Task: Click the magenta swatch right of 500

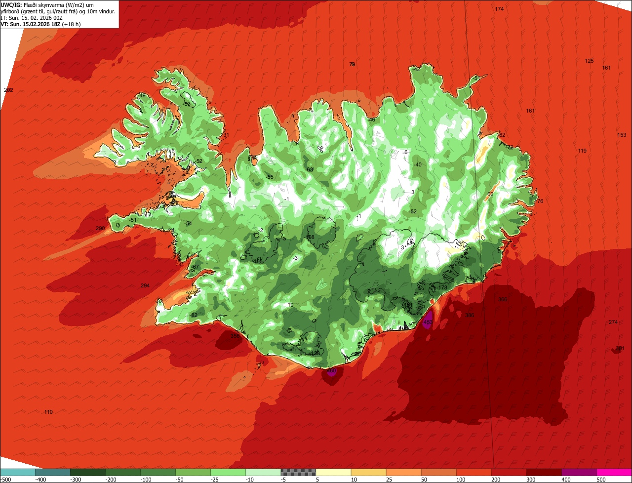Action: 614,472
